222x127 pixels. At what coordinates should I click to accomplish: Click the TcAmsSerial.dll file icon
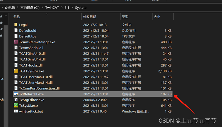[x=16, y=48]
